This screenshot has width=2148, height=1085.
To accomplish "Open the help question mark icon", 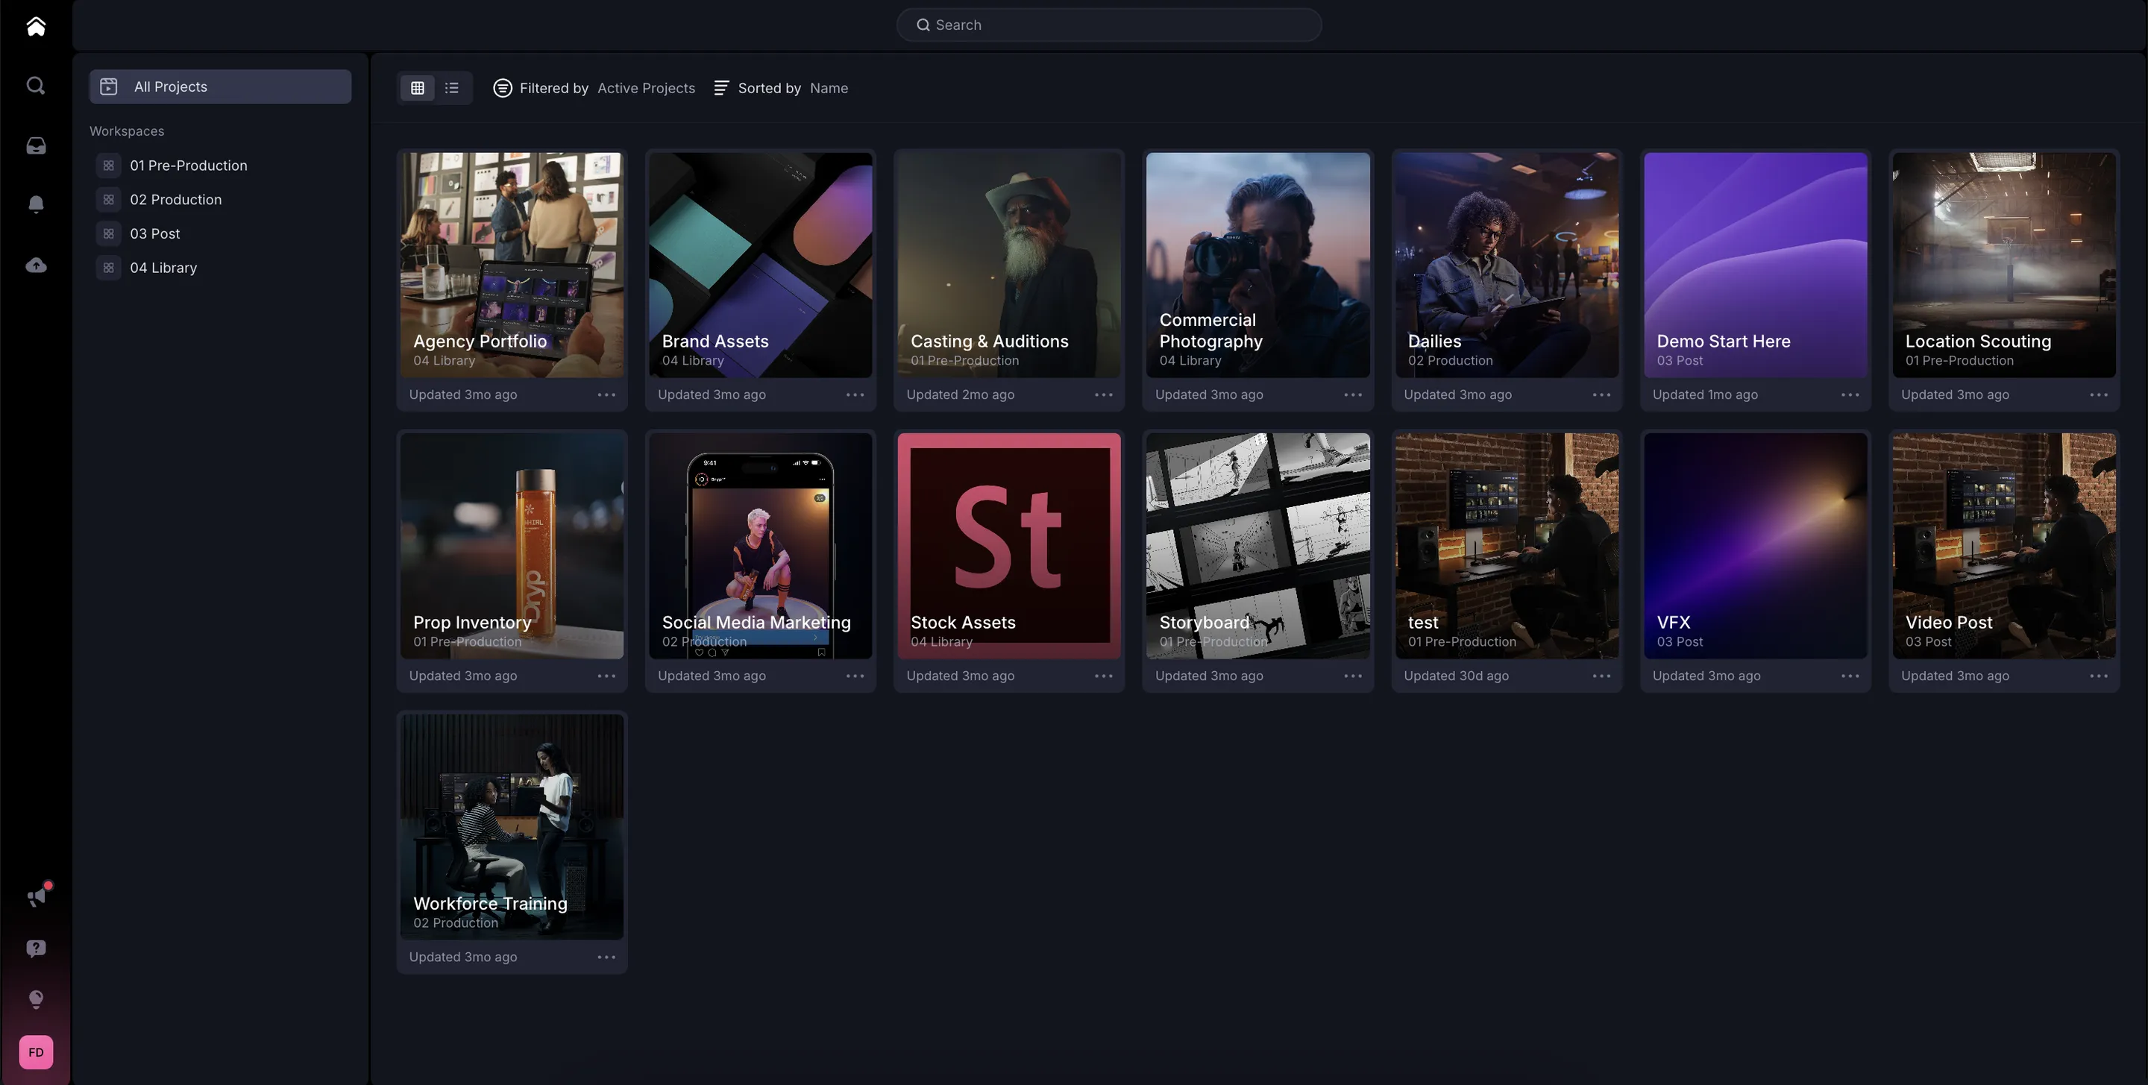I will [x=36, y=949].
